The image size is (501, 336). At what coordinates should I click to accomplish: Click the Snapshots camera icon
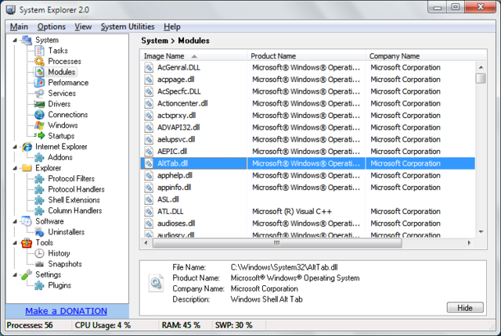point(39,264)
